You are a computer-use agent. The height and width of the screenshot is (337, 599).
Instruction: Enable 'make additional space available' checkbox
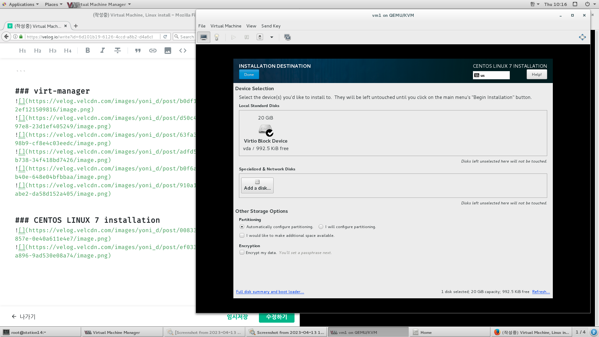(242, 236)
